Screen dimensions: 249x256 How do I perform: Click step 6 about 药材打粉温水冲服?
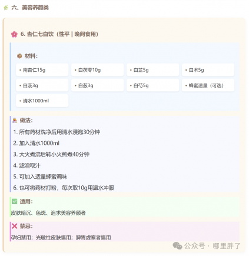point(64,188)
